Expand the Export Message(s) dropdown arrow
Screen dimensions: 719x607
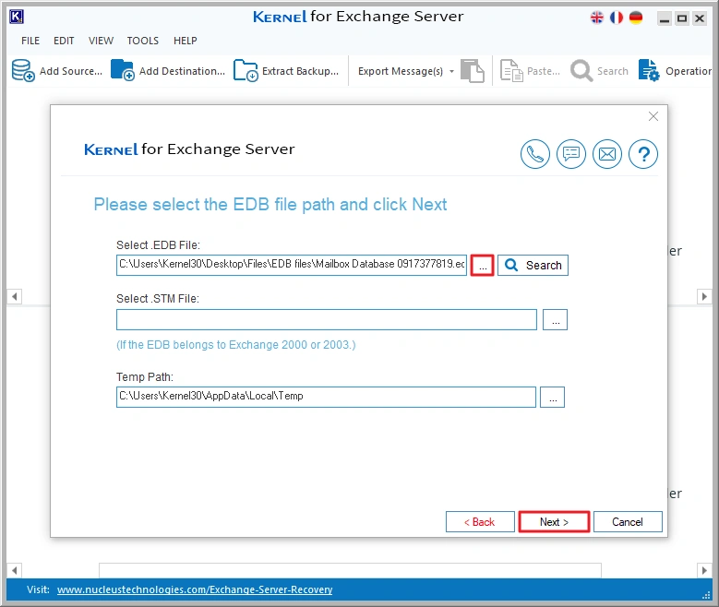451,72
